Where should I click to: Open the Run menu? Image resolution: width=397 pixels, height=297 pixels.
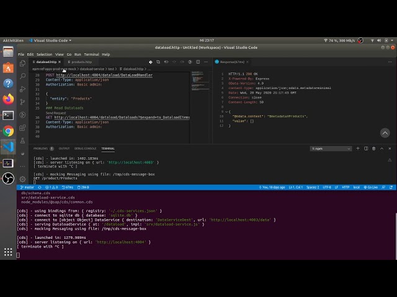click(x=78, y=54)
